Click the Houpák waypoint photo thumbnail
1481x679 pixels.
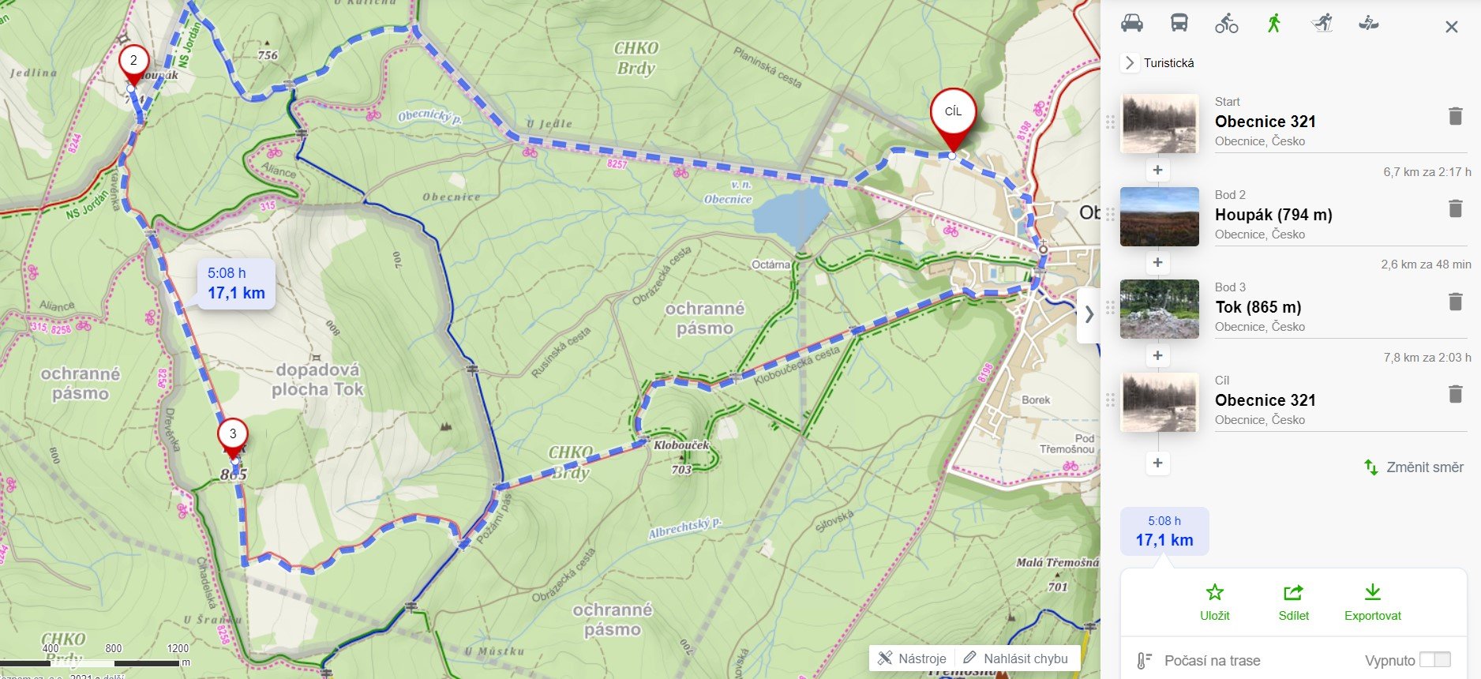point(1160,216)
